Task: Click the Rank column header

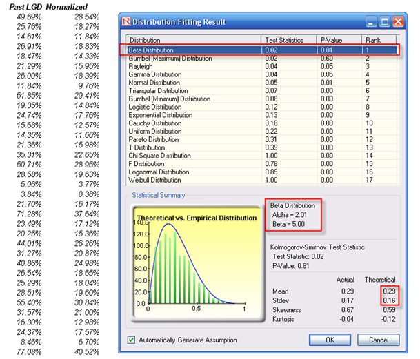Action: [379, 40]
